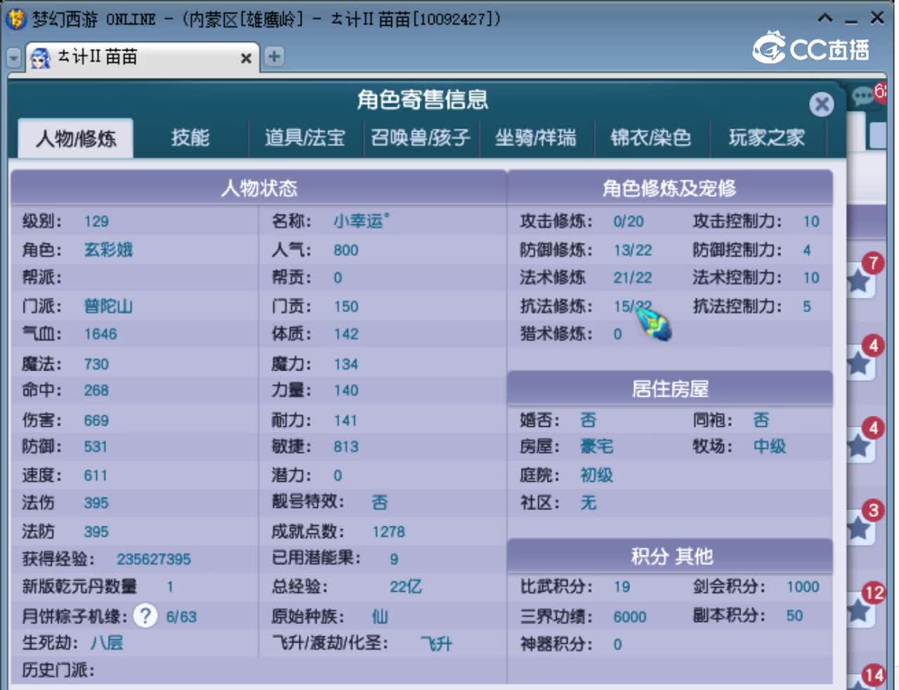Collapse the window with the up chevron
Viewport: 899px width, 690px height.
825,18
